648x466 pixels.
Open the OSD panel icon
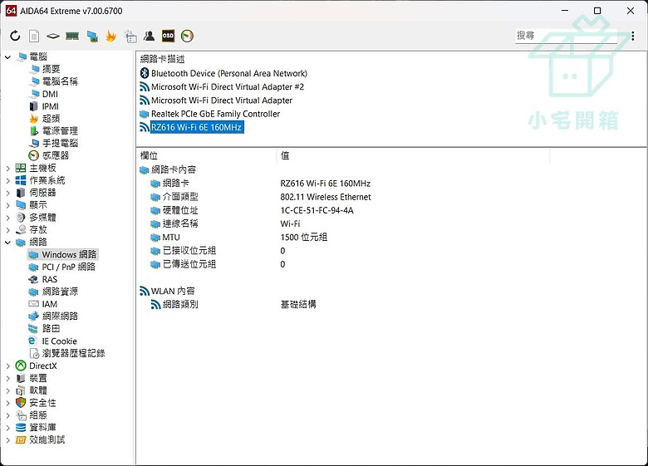pos(168,36)
